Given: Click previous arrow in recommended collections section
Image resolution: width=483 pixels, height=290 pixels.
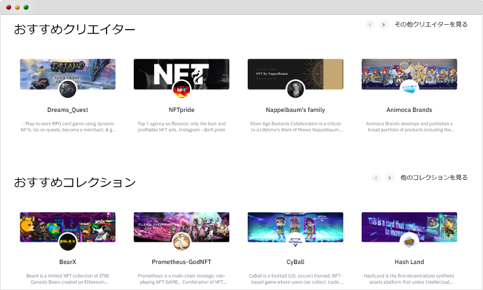Looking at the screenshot, I should pos(376,177).
